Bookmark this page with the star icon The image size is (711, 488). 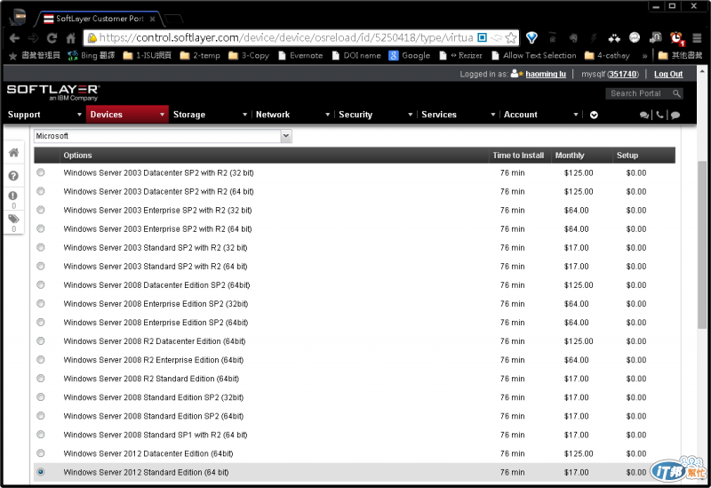tap(511, 37)
